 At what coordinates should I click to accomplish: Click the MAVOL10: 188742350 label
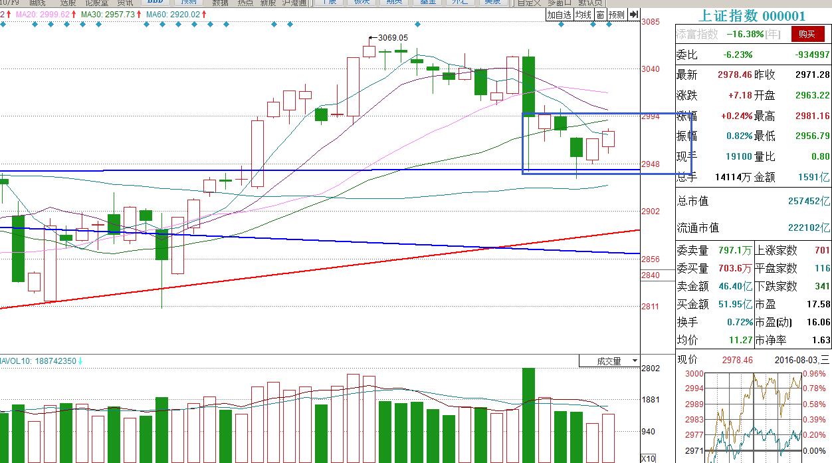click(38, 361)
